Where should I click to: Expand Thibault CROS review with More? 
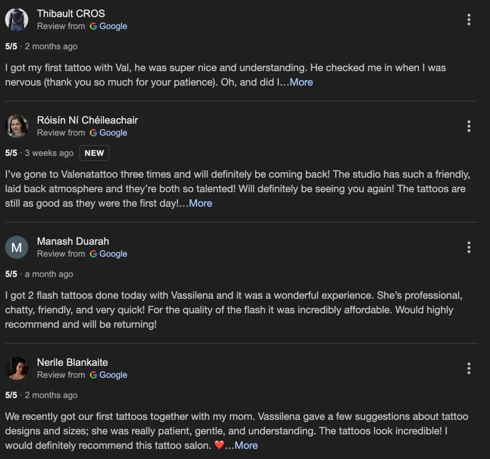301,82
